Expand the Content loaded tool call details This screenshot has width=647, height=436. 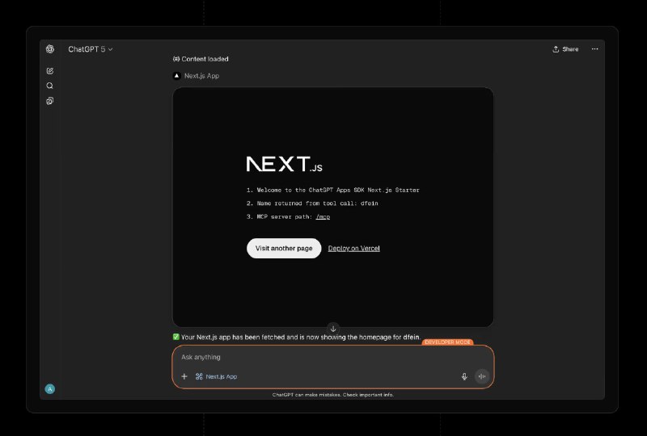pyautogui.click(x=201, y=59)
